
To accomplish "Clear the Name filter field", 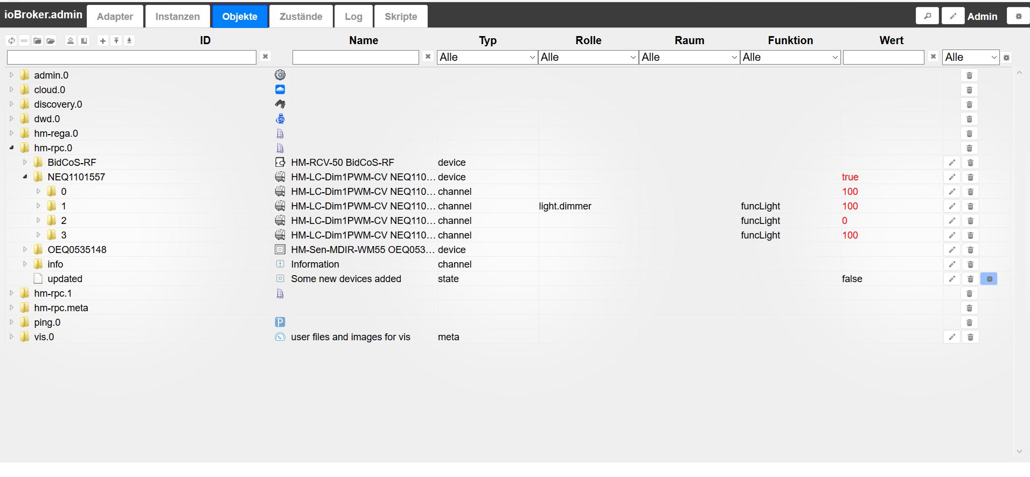I will pos(428,57).
